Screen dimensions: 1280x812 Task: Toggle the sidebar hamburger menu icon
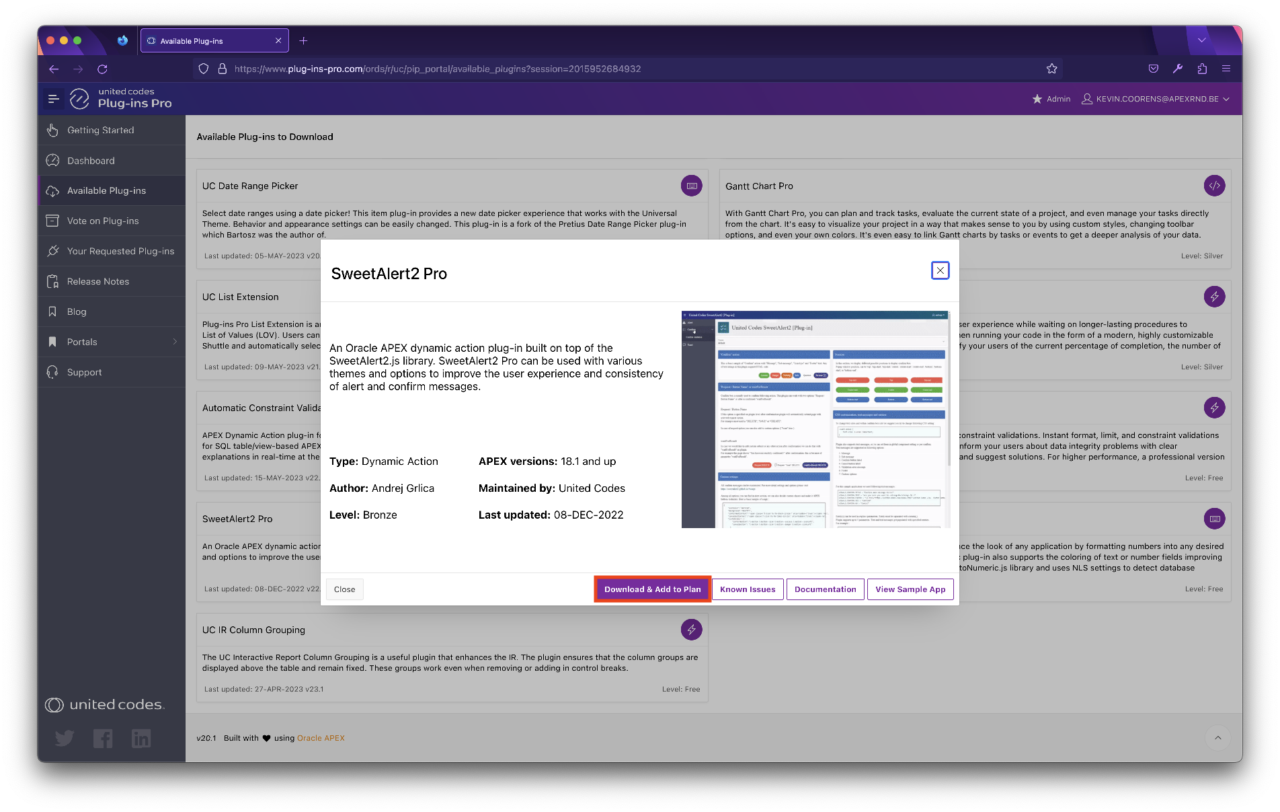pyautogui.click(x=54, y=99)
